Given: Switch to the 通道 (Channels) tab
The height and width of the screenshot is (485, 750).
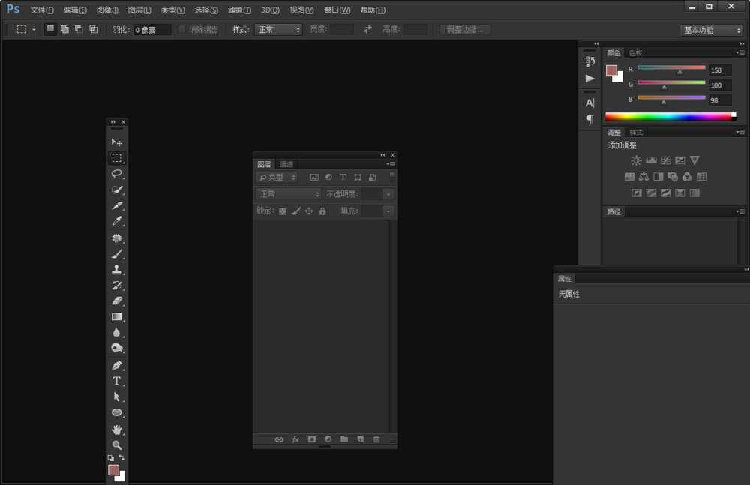Looking at the screenshot, I should 286,164.
